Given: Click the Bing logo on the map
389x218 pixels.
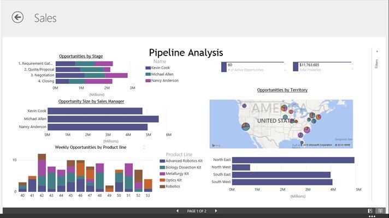Looking at the screenshot, I should coord(216,145).
